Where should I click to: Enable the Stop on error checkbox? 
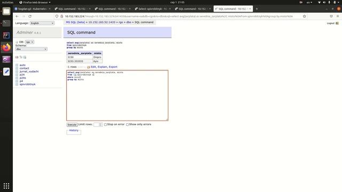pyautogui.click(x=105, y=124)
